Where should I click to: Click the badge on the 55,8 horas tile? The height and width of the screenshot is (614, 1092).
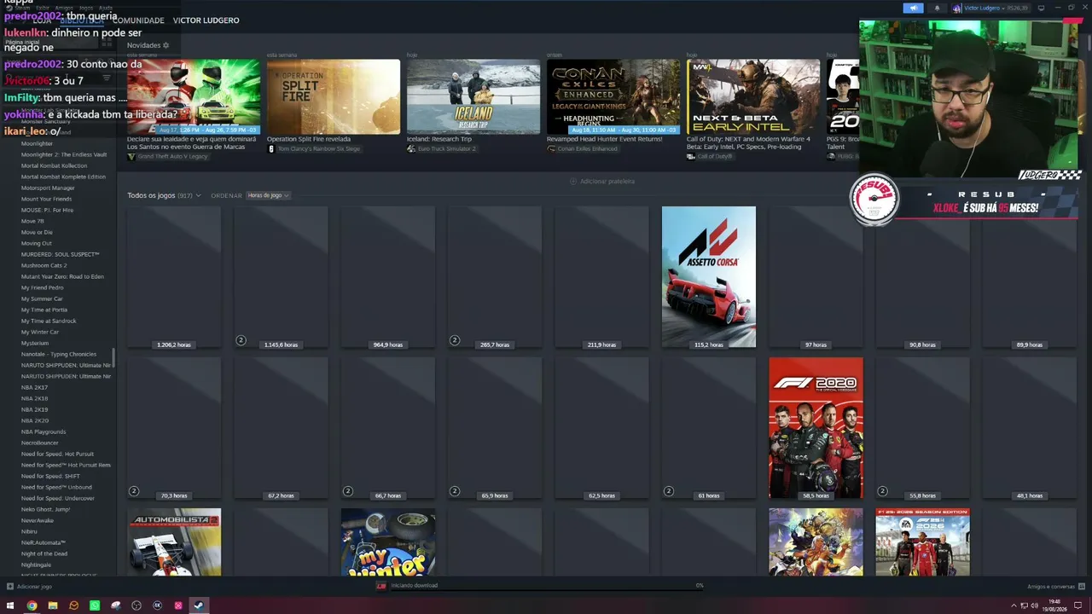pos(883,491)
